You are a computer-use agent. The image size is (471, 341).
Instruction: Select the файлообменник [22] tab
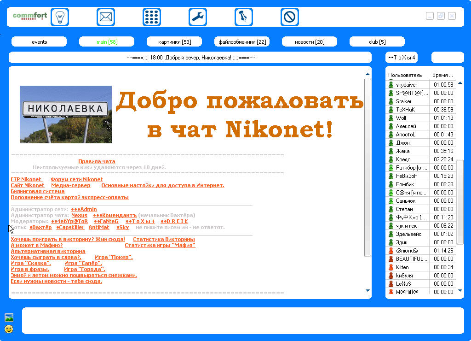242,42
